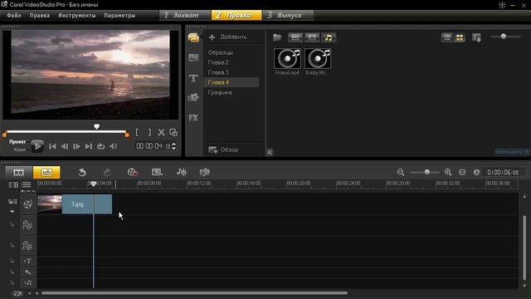Select the Глава 3 folder
This screenshot has width=531, height=299.
[x=218, y=72]
